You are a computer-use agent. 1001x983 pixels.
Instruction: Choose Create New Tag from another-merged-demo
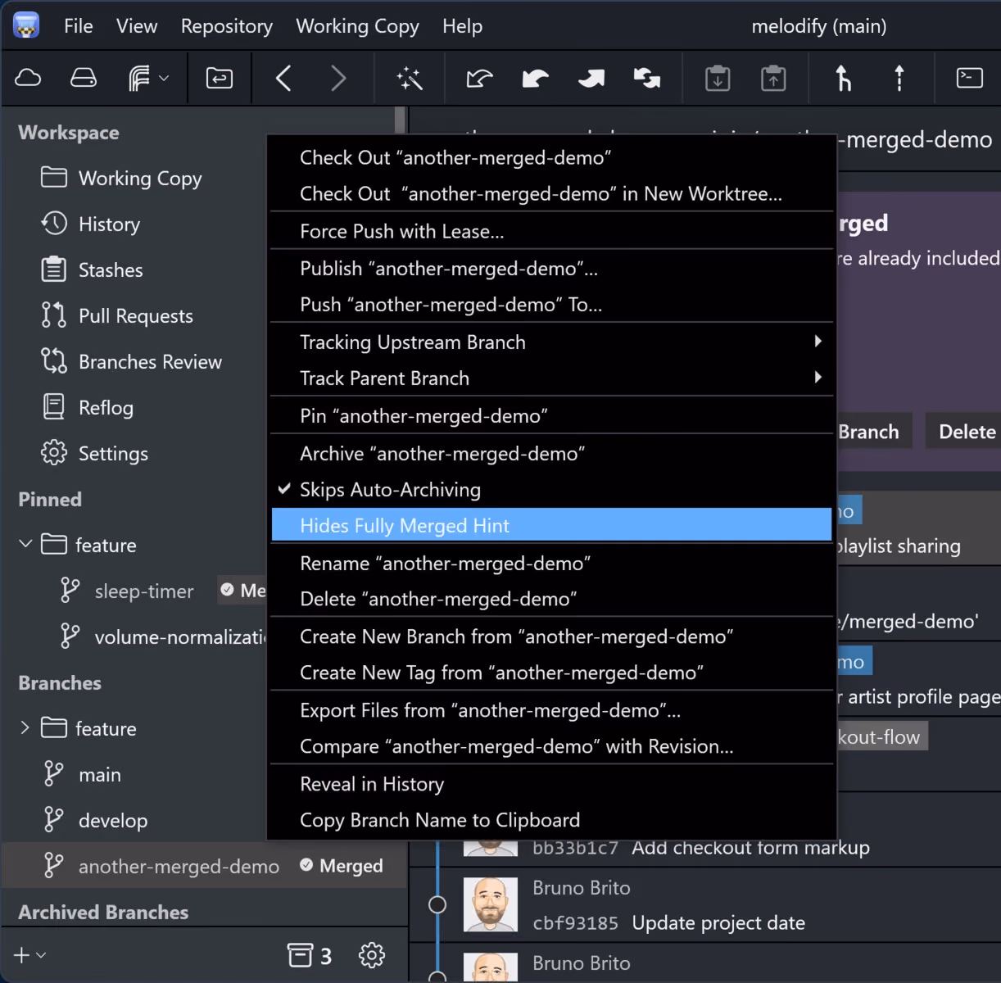552,673
